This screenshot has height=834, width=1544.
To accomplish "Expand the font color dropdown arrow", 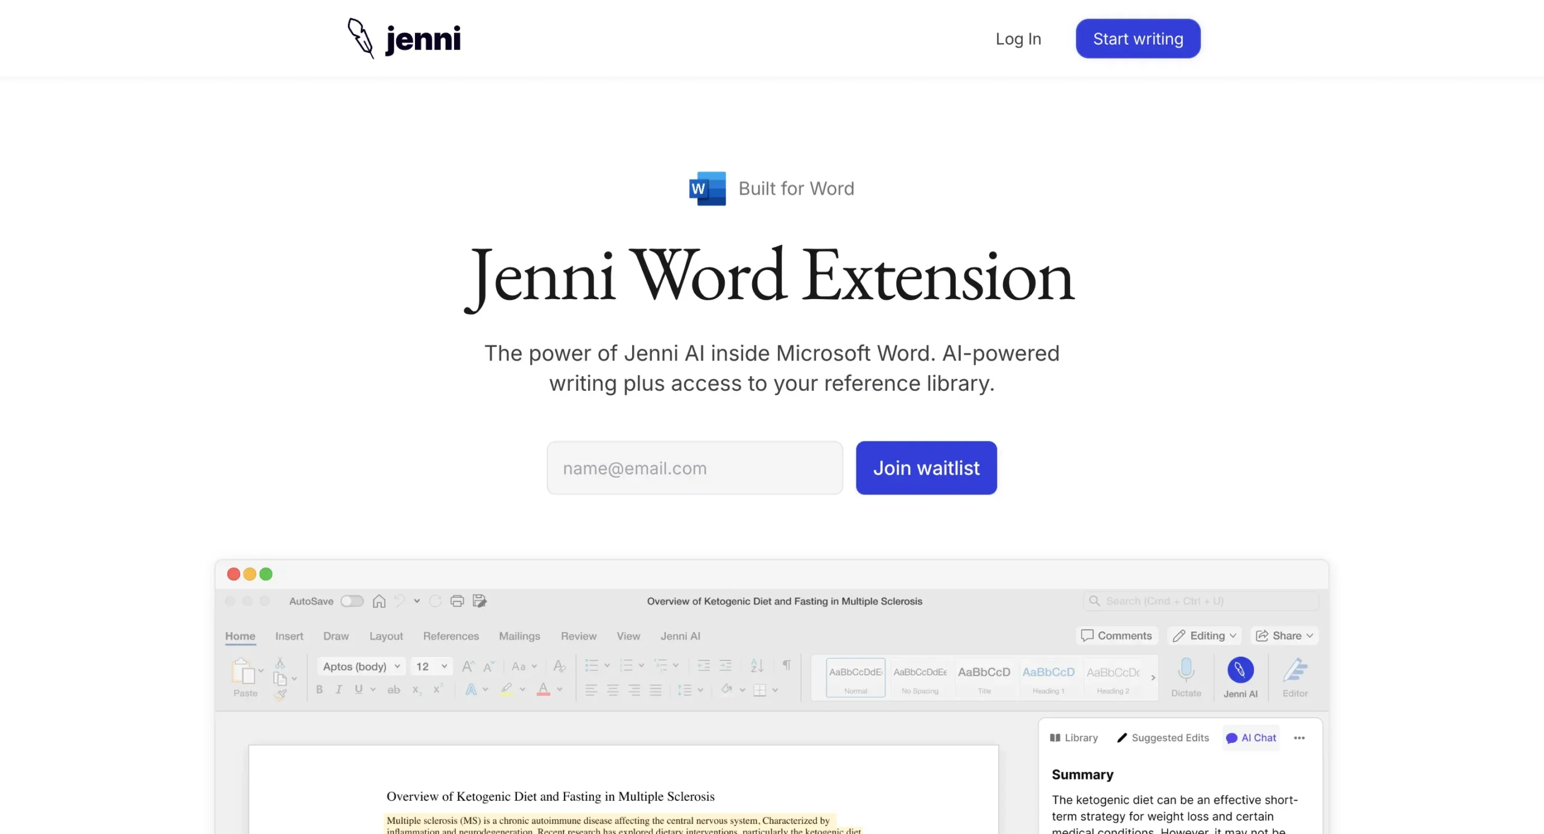I will [x=560, y=689].
